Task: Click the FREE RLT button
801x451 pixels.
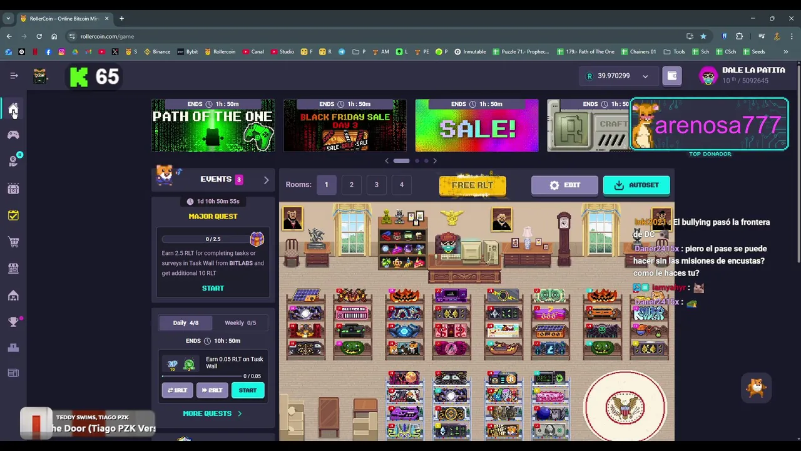Action: click(472, 185)
